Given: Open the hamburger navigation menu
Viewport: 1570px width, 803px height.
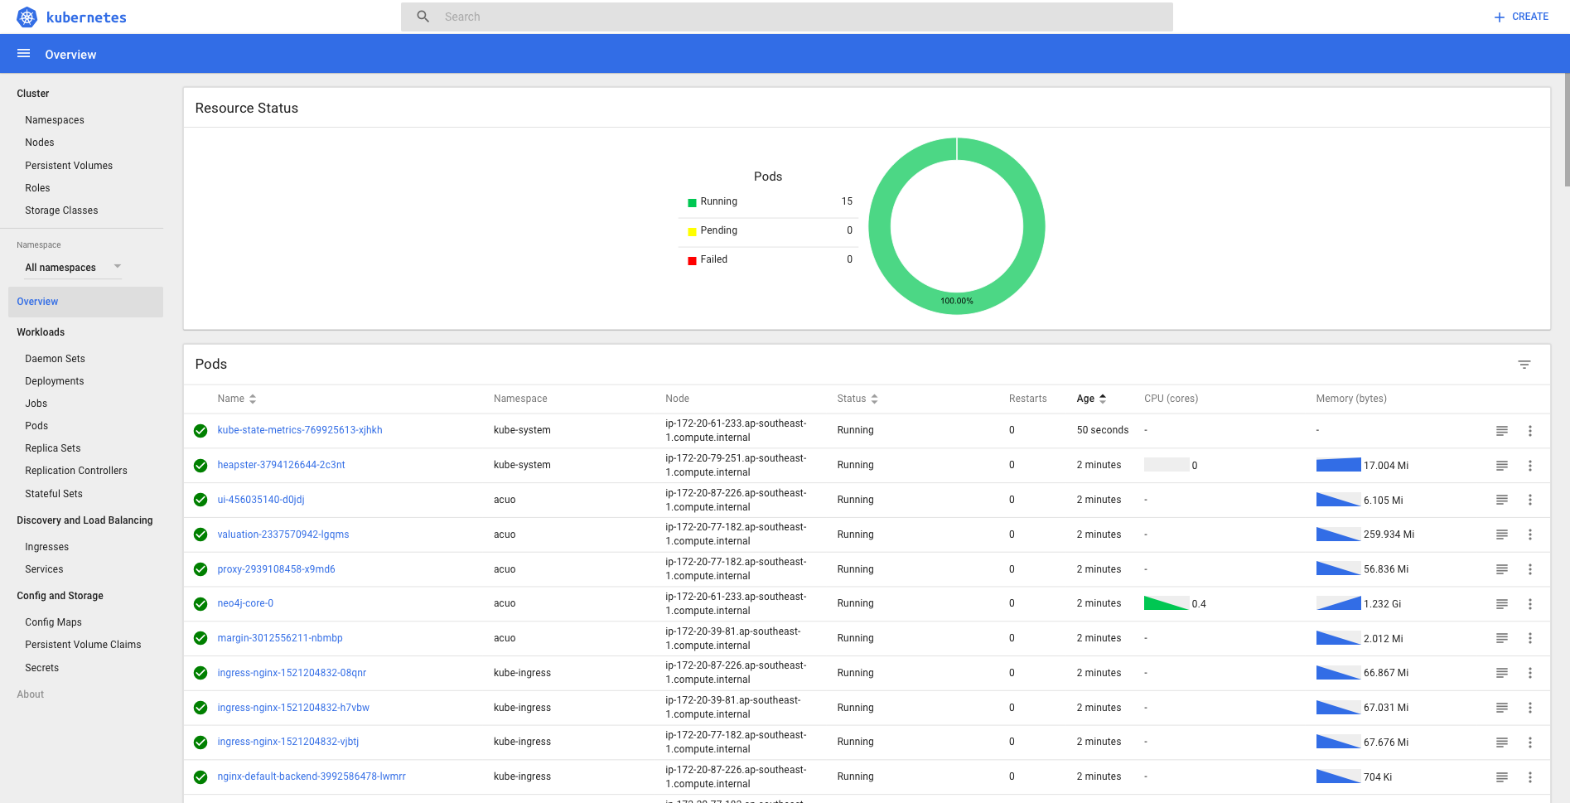Looking at the screenshot, I should click(24, 54).
